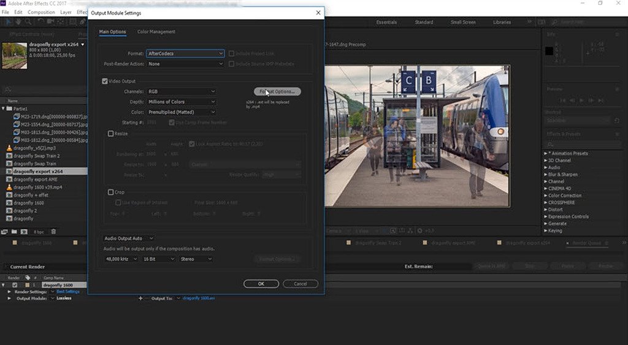Open the Audio Output Auto dropdown
The height and width of the screenshot is (345, 628).
[128, 238]
